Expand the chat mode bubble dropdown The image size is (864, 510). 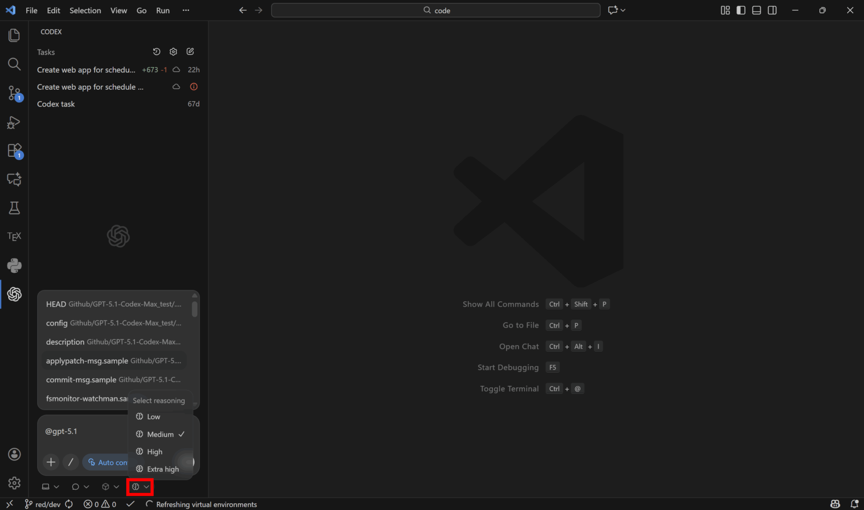[80, 487]
